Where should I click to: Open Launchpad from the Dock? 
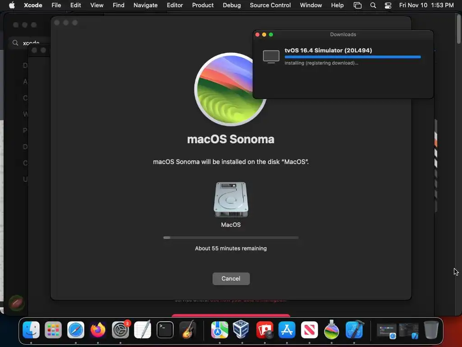pos(53,329)
